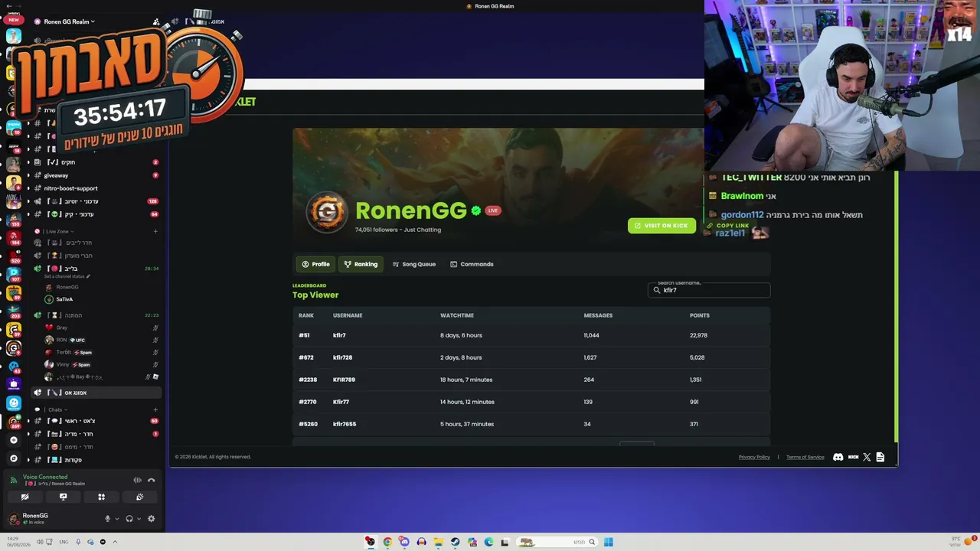Open headphone output options arrow

[x=139, y=519]
